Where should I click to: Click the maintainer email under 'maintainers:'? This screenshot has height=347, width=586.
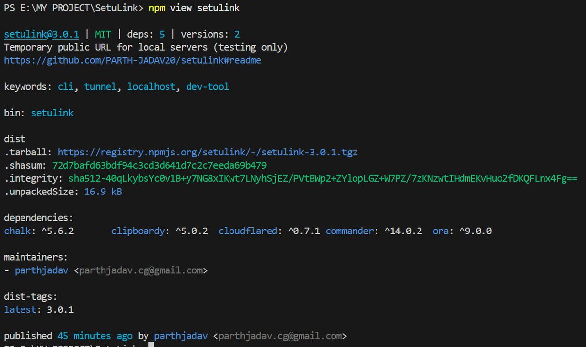pyautogui.click(x=141, y=270)
